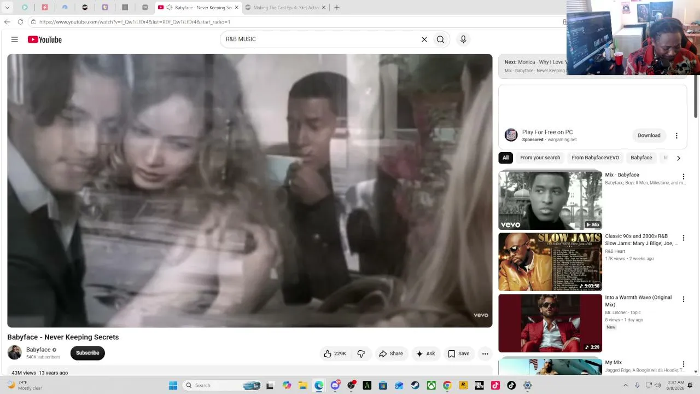Dislike the Babyface video
The height and width of the screenshot is (394, 700).
pos(361,354)
